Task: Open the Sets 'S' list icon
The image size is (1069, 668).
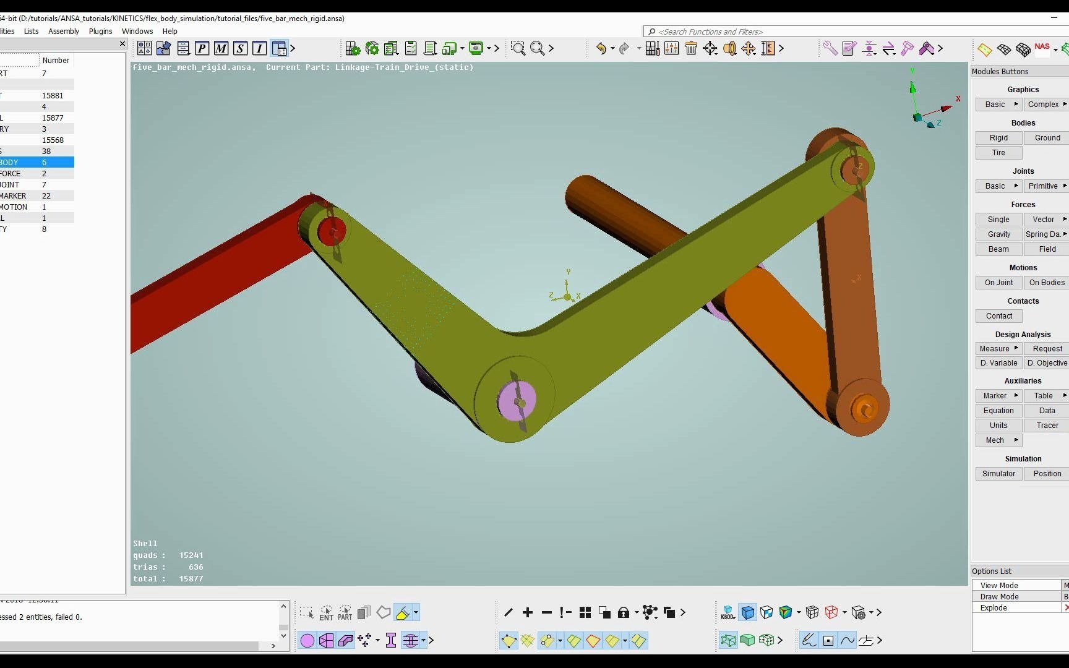Action: point(239,48)
